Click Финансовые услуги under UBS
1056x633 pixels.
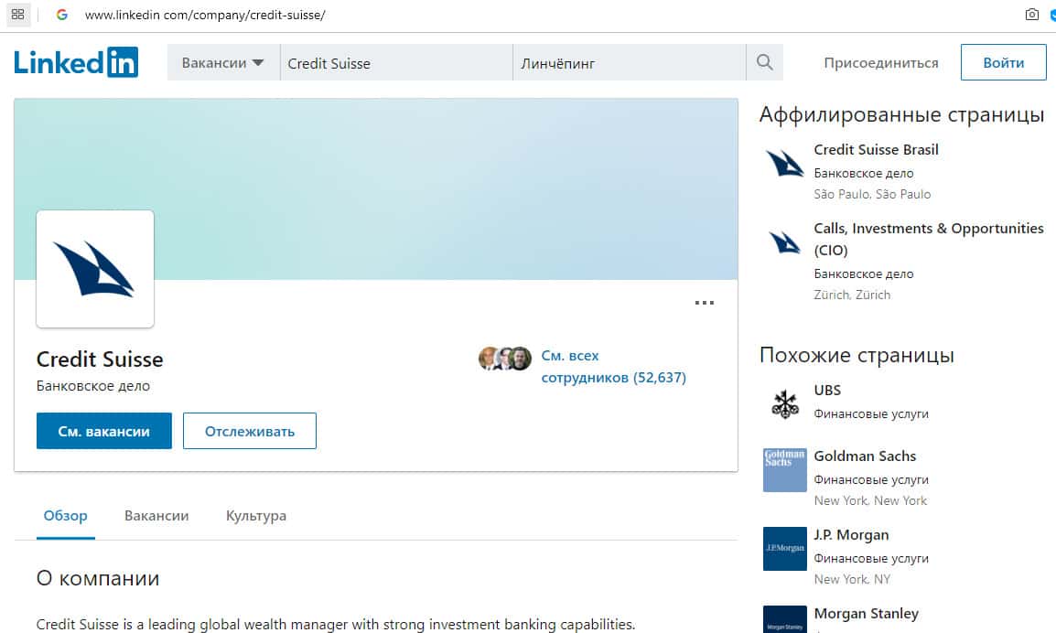click(x=871, y=413)
